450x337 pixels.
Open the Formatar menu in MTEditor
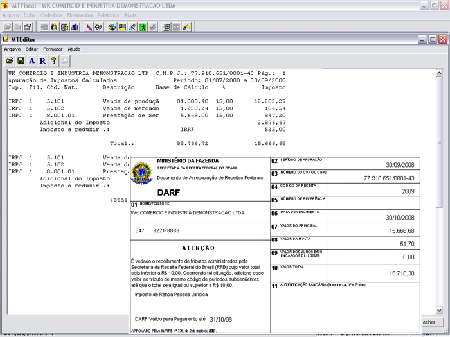pyautogui.click(x=53, y=49)
